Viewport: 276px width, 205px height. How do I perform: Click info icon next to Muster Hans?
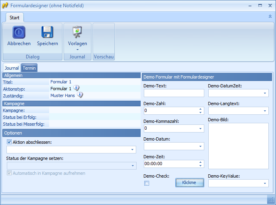tap(80, 95)
